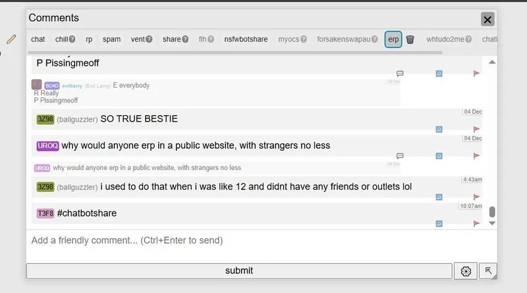Image resolution: width=527 pixels, height=293 pixels.
Task: Open the nsfwbotshare tab
Action: pyautogui.click(x=246, y=40)
